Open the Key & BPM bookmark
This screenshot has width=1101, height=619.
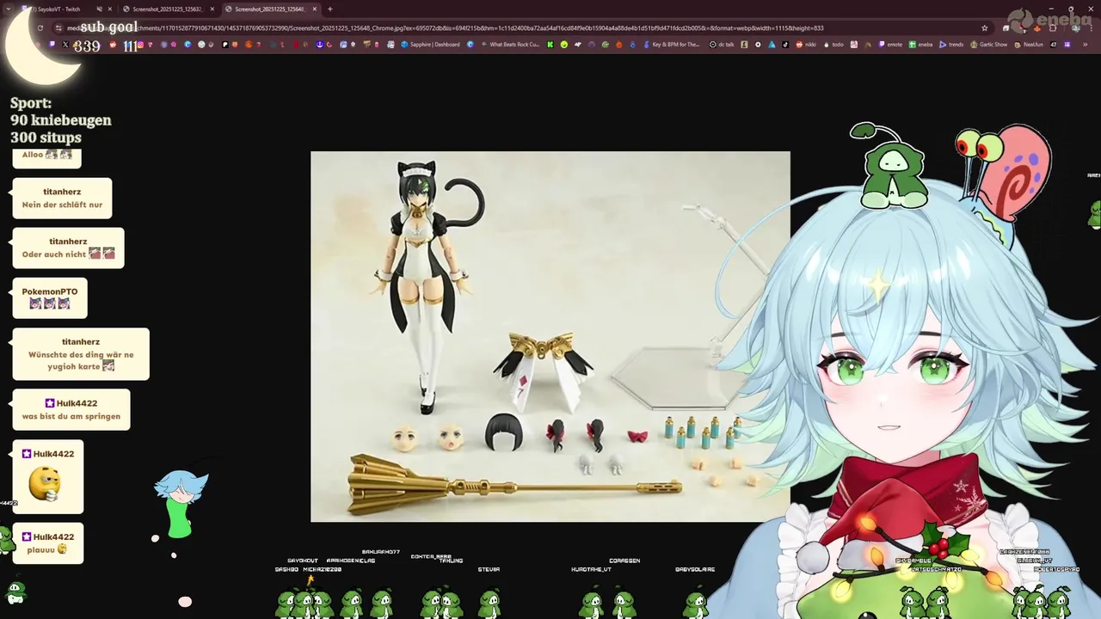click(673, 44)
